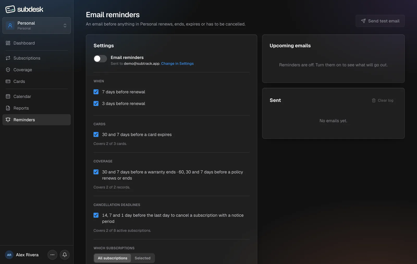Click the WHICH SUBSCRIPTIONS section label
The width and height of the screenshot is (417, 264).
coord(114,248)
